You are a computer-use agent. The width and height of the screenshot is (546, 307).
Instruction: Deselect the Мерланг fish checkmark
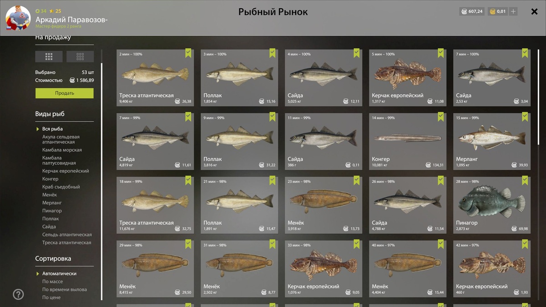coord(525,117)
